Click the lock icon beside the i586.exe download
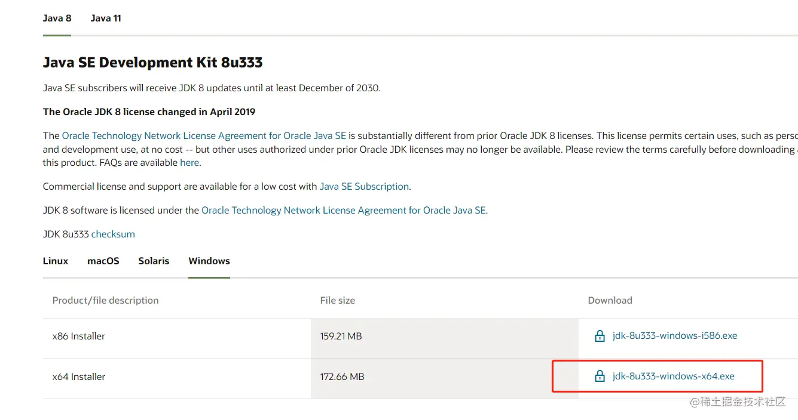Screen dimensions: 798x420 pyautogui.click(x=600, y=336)
